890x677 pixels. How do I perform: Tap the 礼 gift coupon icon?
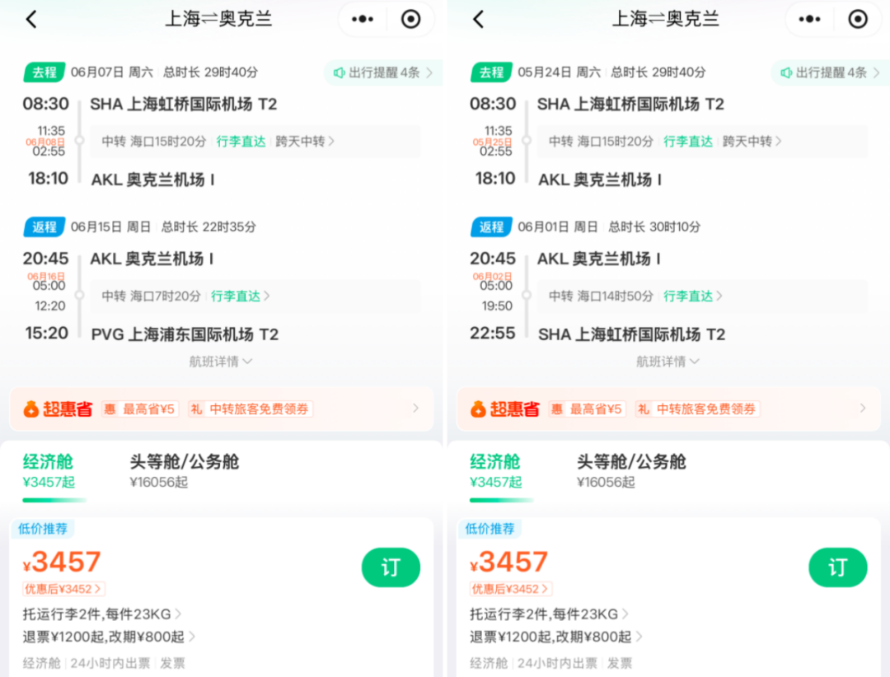pyautogui.click(x=198, y=408)
